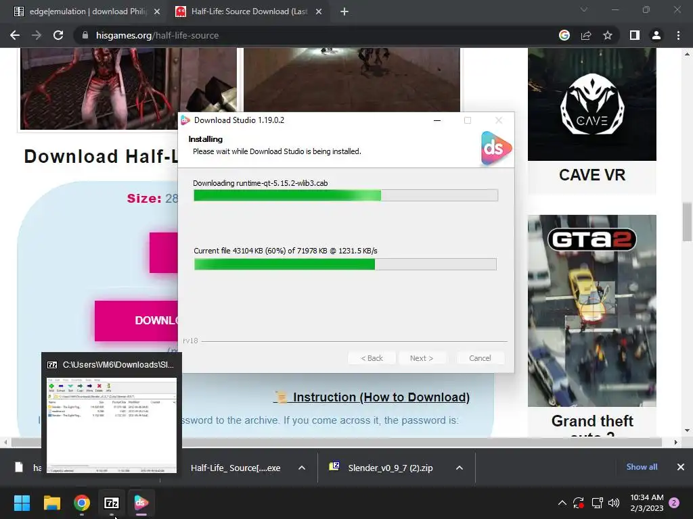The image size is (693, 519).
Task: Close the Half-Life: Source Download tab
Action: point(319,11)
